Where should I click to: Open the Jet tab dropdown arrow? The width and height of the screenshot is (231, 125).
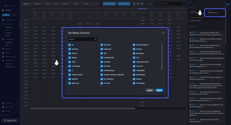pyautogui.click(x=59, y=4)
